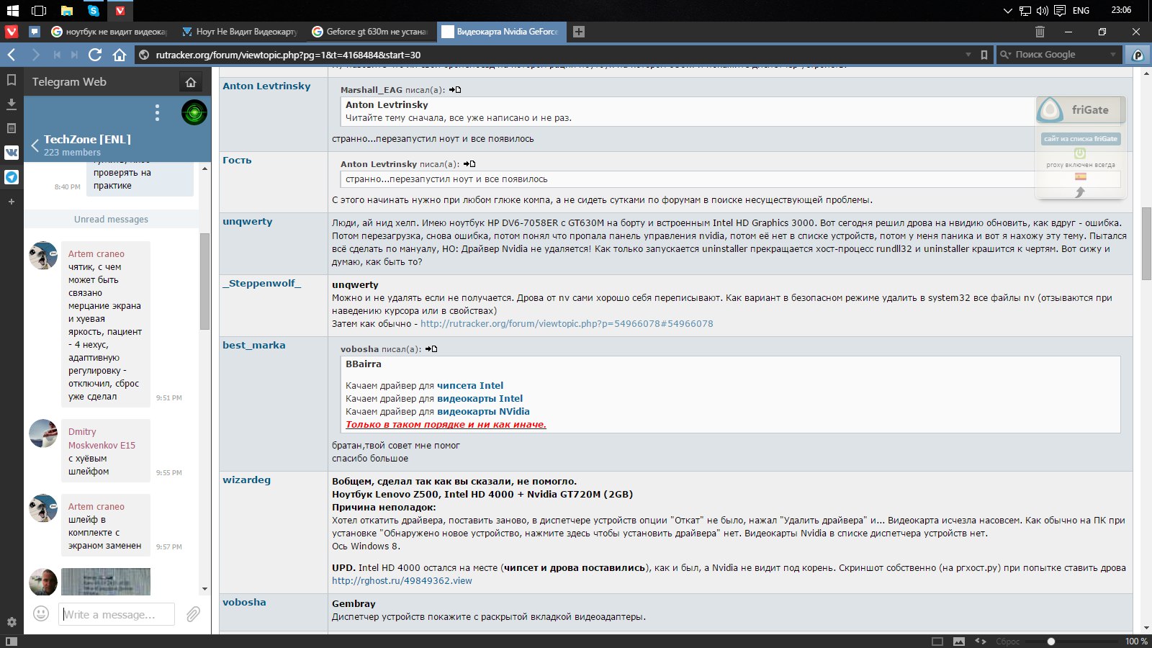Open volume control in system tray
The height and width of the screenshot is (648, 1152).
(x=1043, y=11)
